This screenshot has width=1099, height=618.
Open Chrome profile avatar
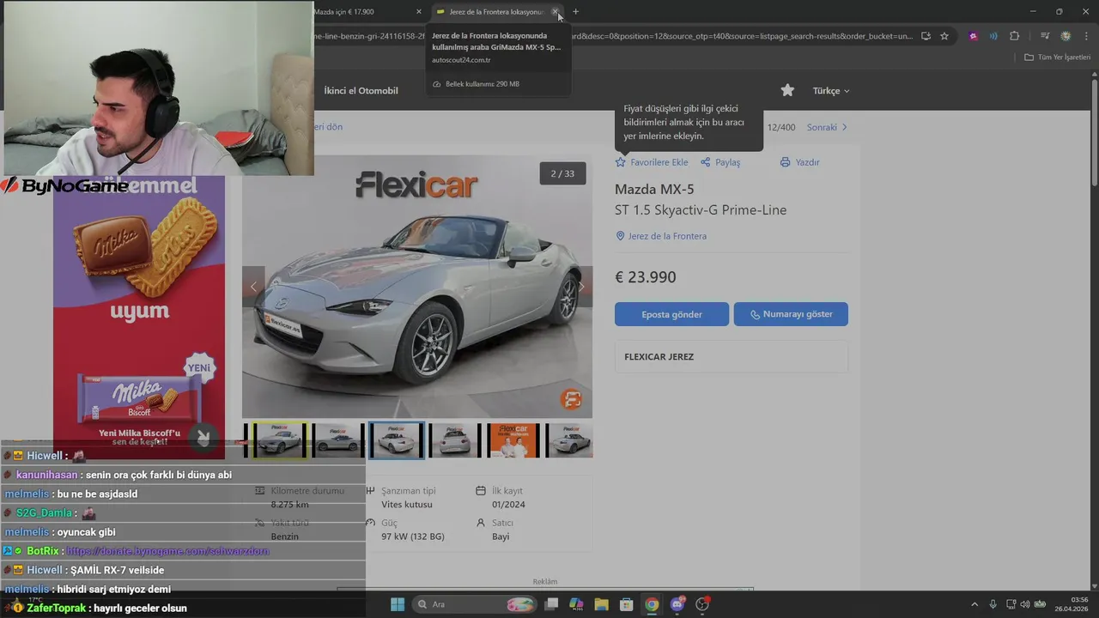(x=1066, y=36)
